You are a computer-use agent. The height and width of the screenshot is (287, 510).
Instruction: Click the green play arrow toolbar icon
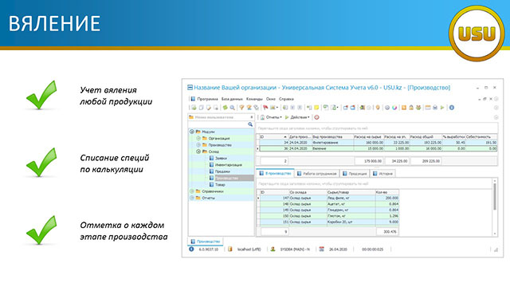(x=442, y=108)
